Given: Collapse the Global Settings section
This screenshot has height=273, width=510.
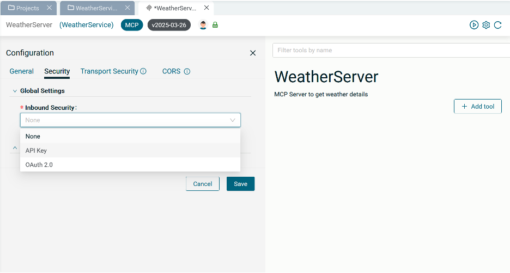Looking at the screenshot, I should pos(15,91).
